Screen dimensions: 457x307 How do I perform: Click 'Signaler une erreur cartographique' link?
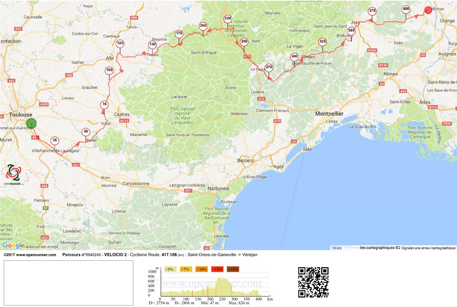[428, 248]
